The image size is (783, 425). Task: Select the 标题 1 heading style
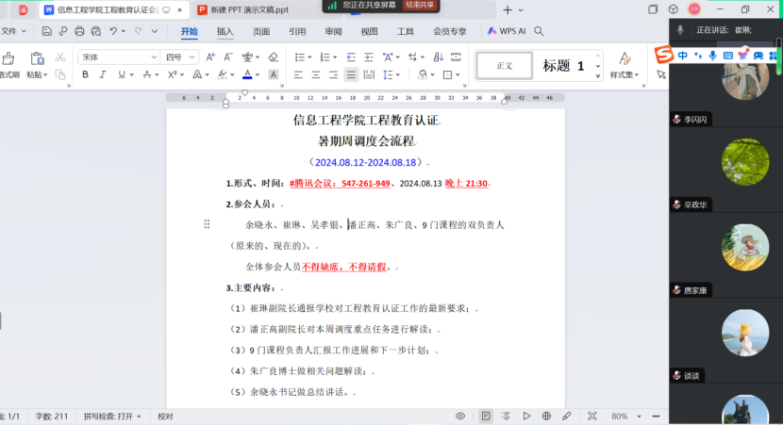tap(564, 65)
